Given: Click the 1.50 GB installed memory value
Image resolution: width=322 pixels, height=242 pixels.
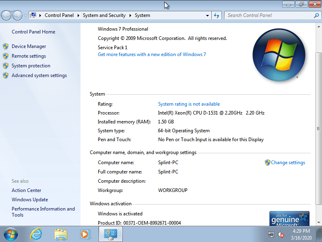Looking at the screenshot, I should click(x=166, y=122).
